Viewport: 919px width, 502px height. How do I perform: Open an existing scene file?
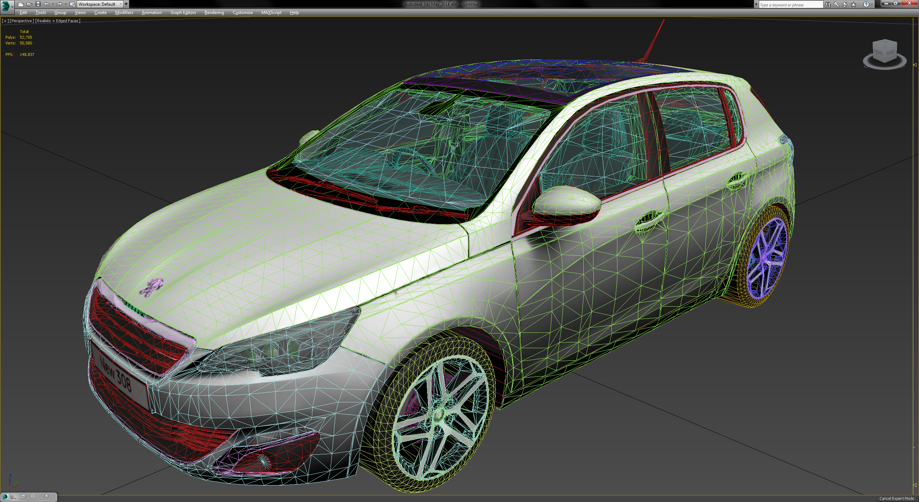pos(30,4)
